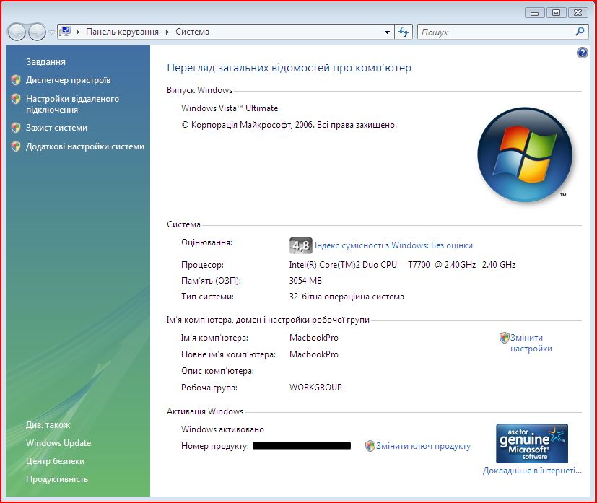Image resolution: width=597 pixels, height=503 pixels.
Task: Open the recent pages dropdown next to Forward
Action: coord(51,32)
